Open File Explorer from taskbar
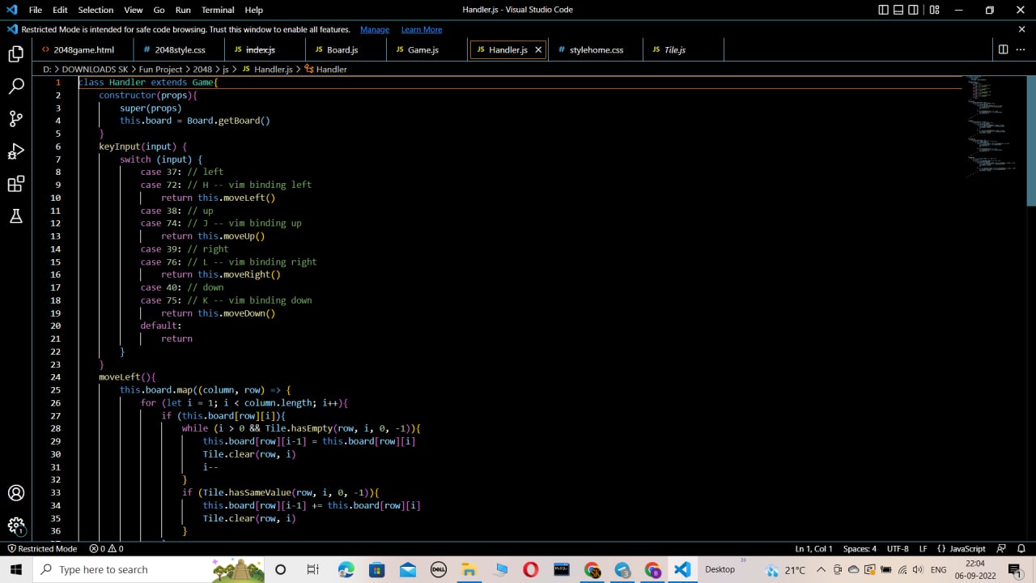 (x=469, y=569)
